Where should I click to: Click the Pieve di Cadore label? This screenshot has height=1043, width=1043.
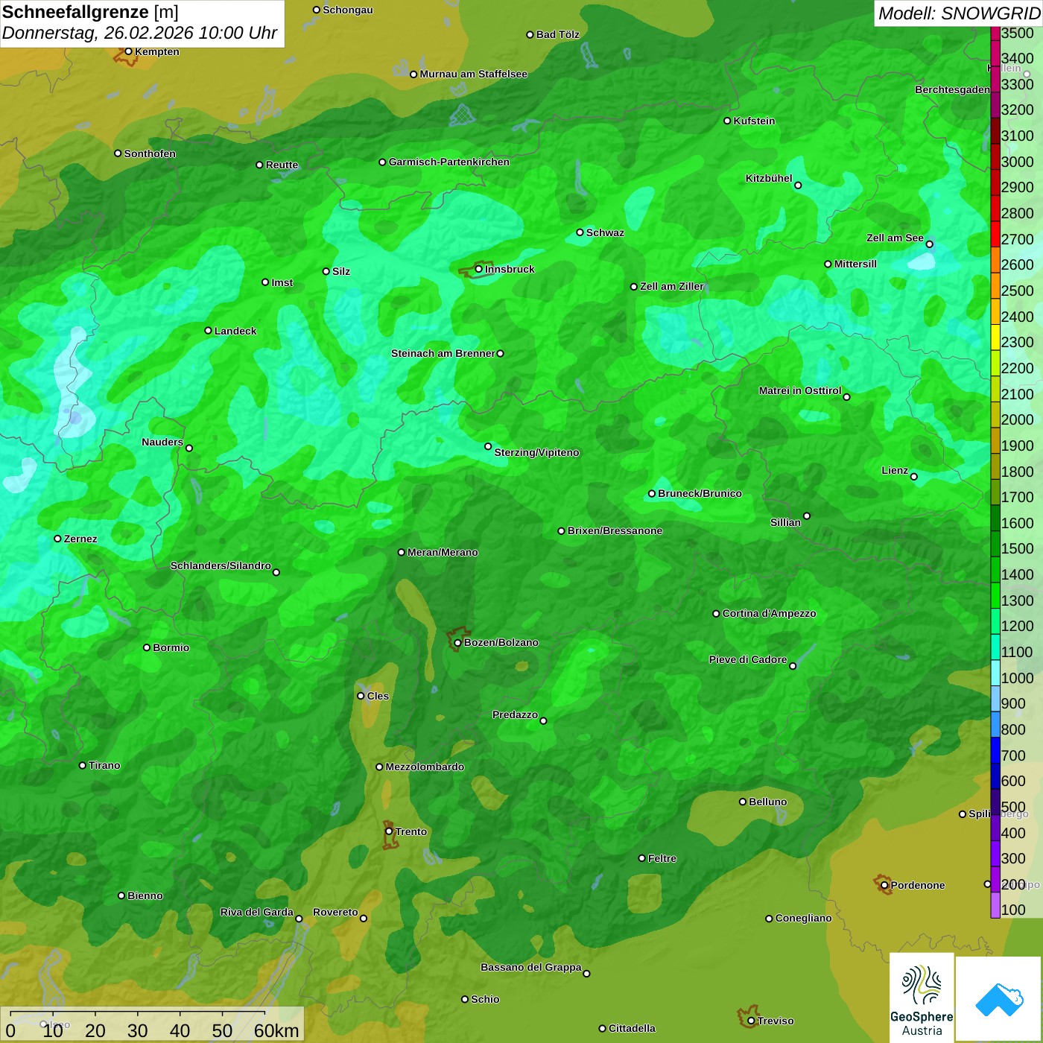747,659
